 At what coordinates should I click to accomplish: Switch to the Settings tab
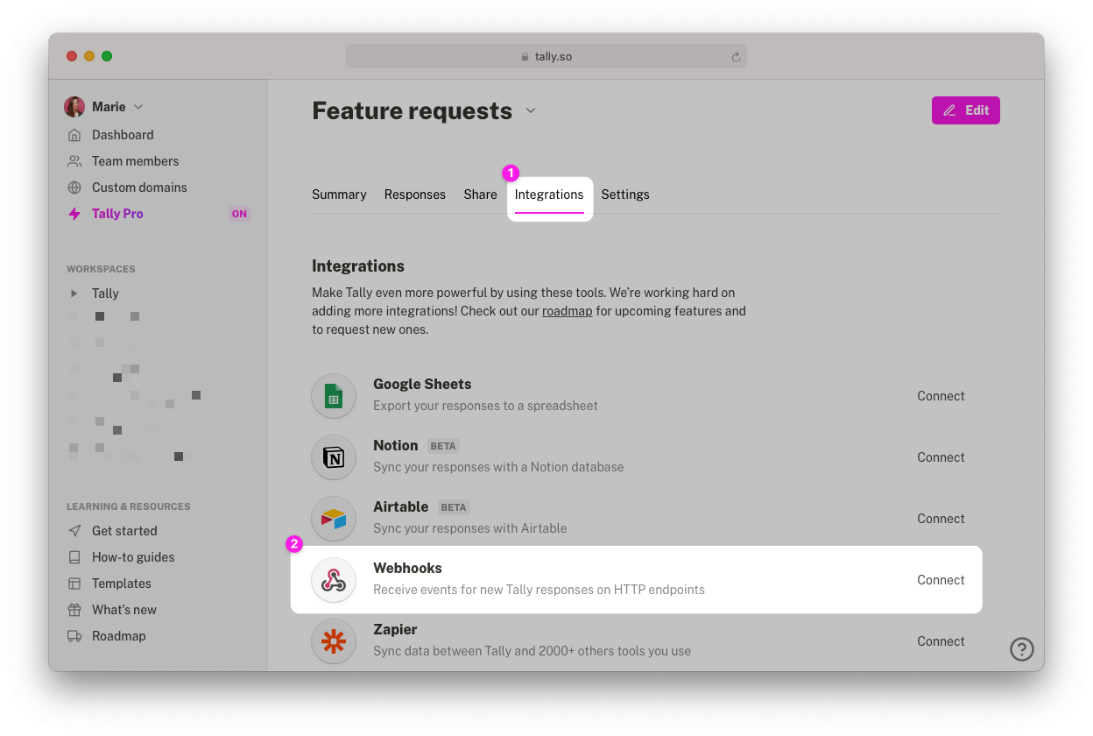[x=625, y=195]
